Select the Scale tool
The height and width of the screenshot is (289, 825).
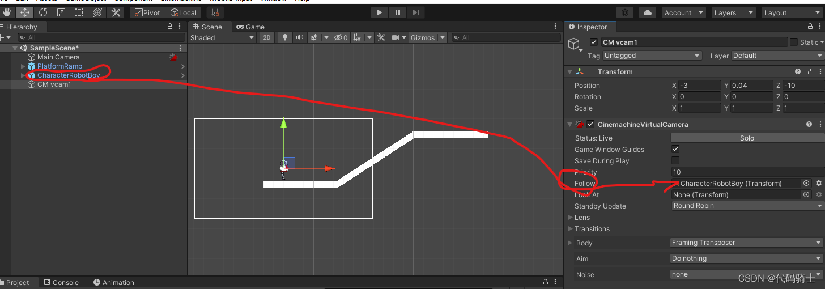tap(61, 12)
